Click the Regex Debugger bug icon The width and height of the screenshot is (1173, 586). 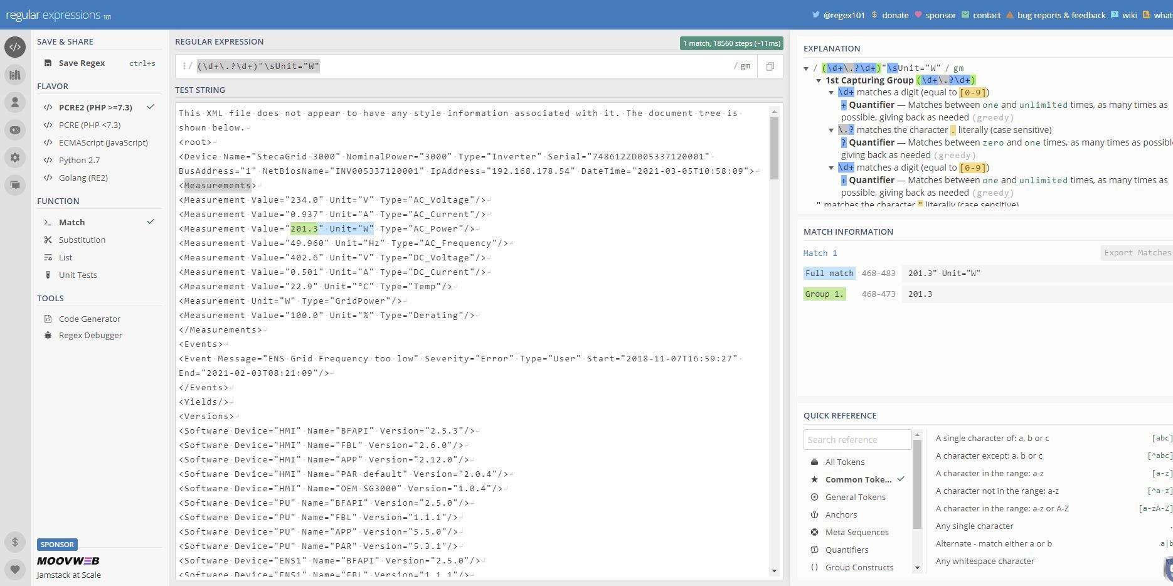(48, 335)
